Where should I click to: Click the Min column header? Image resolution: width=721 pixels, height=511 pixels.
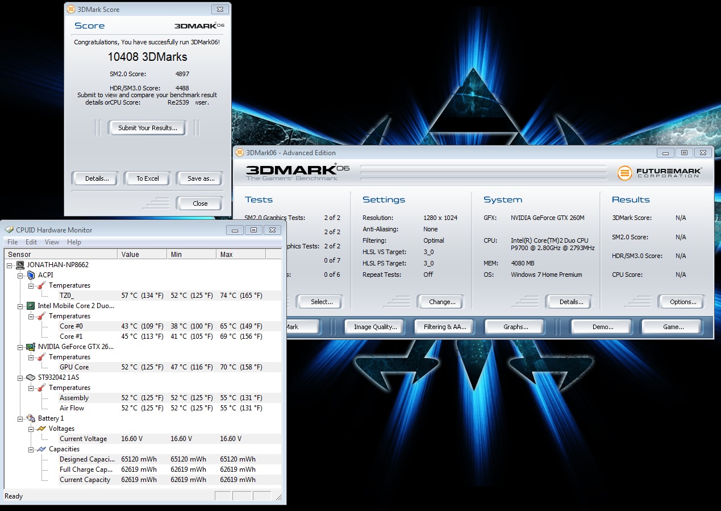[x=191, y=254]
